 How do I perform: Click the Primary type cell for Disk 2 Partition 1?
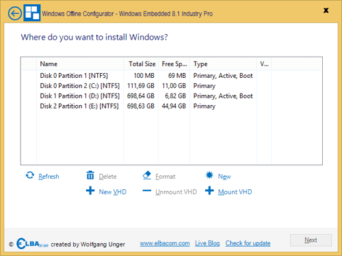[205, 106]
